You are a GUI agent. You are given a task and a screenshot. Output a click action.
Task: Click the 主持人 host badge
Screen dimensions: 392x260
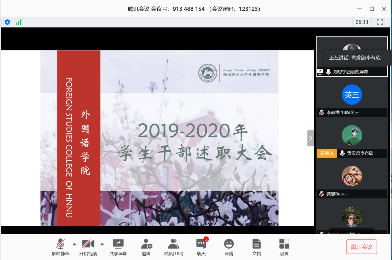tap(327, 153)
